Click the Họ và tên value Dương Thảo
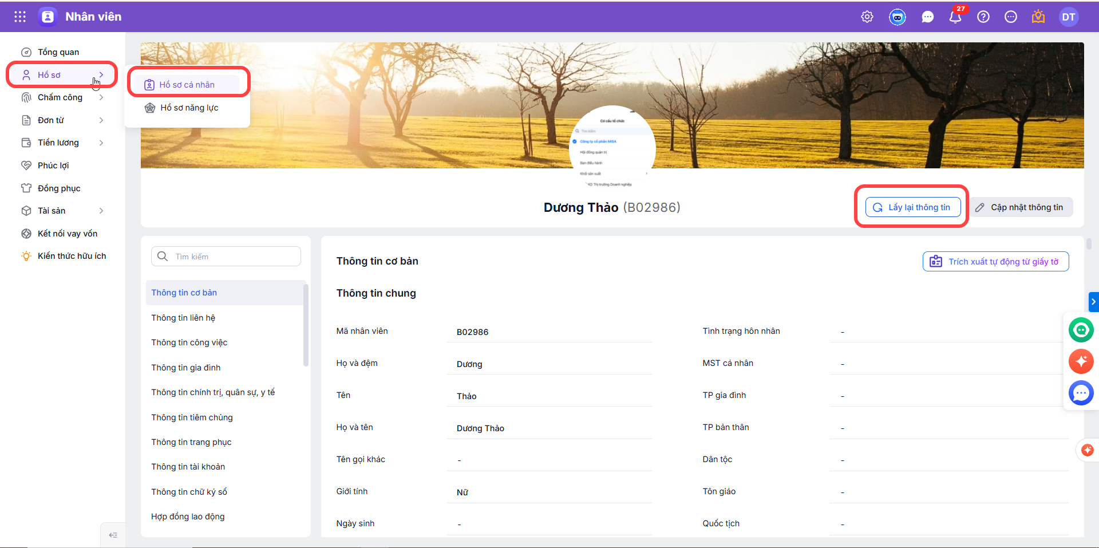This screenshot has height=548, width=1099. (480, 428)
